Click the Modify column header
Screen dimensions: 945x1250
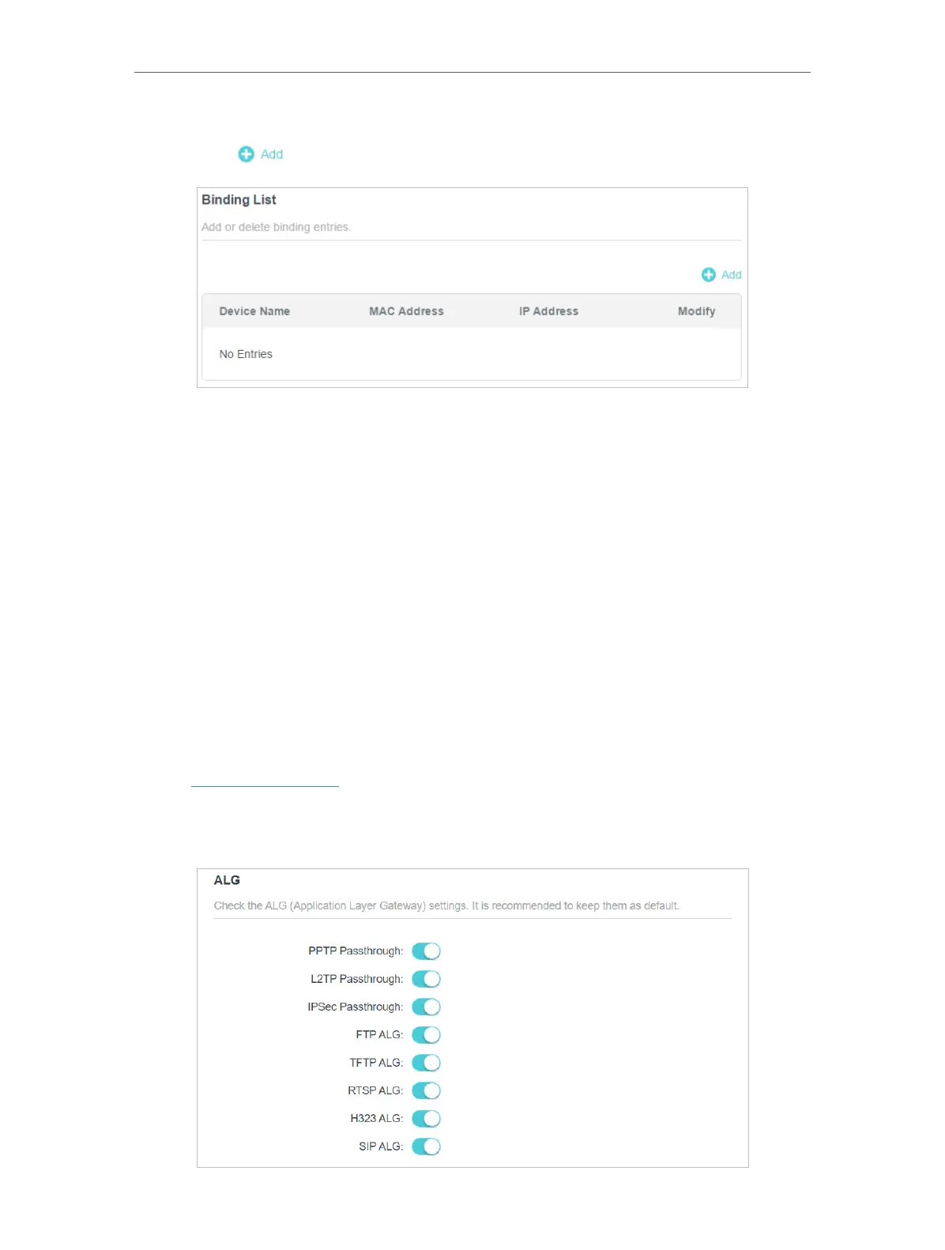point(696,311)
